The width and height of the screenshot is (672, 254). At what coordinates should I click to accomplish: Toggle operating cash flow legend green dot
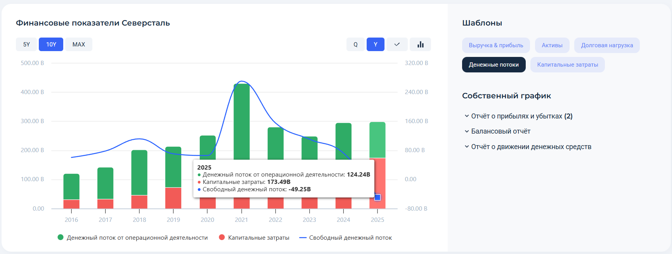pyautogui.click(x=61, y=237)
